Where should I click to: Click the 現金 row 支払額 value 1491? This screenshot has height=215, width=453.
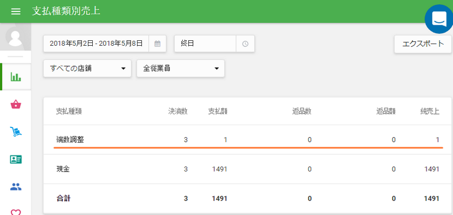219,169
